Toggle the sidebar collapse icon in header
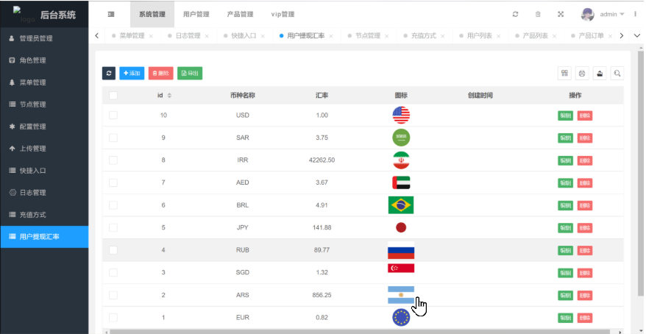This screenshot has width=646, height=334. [x=111, y=15]
